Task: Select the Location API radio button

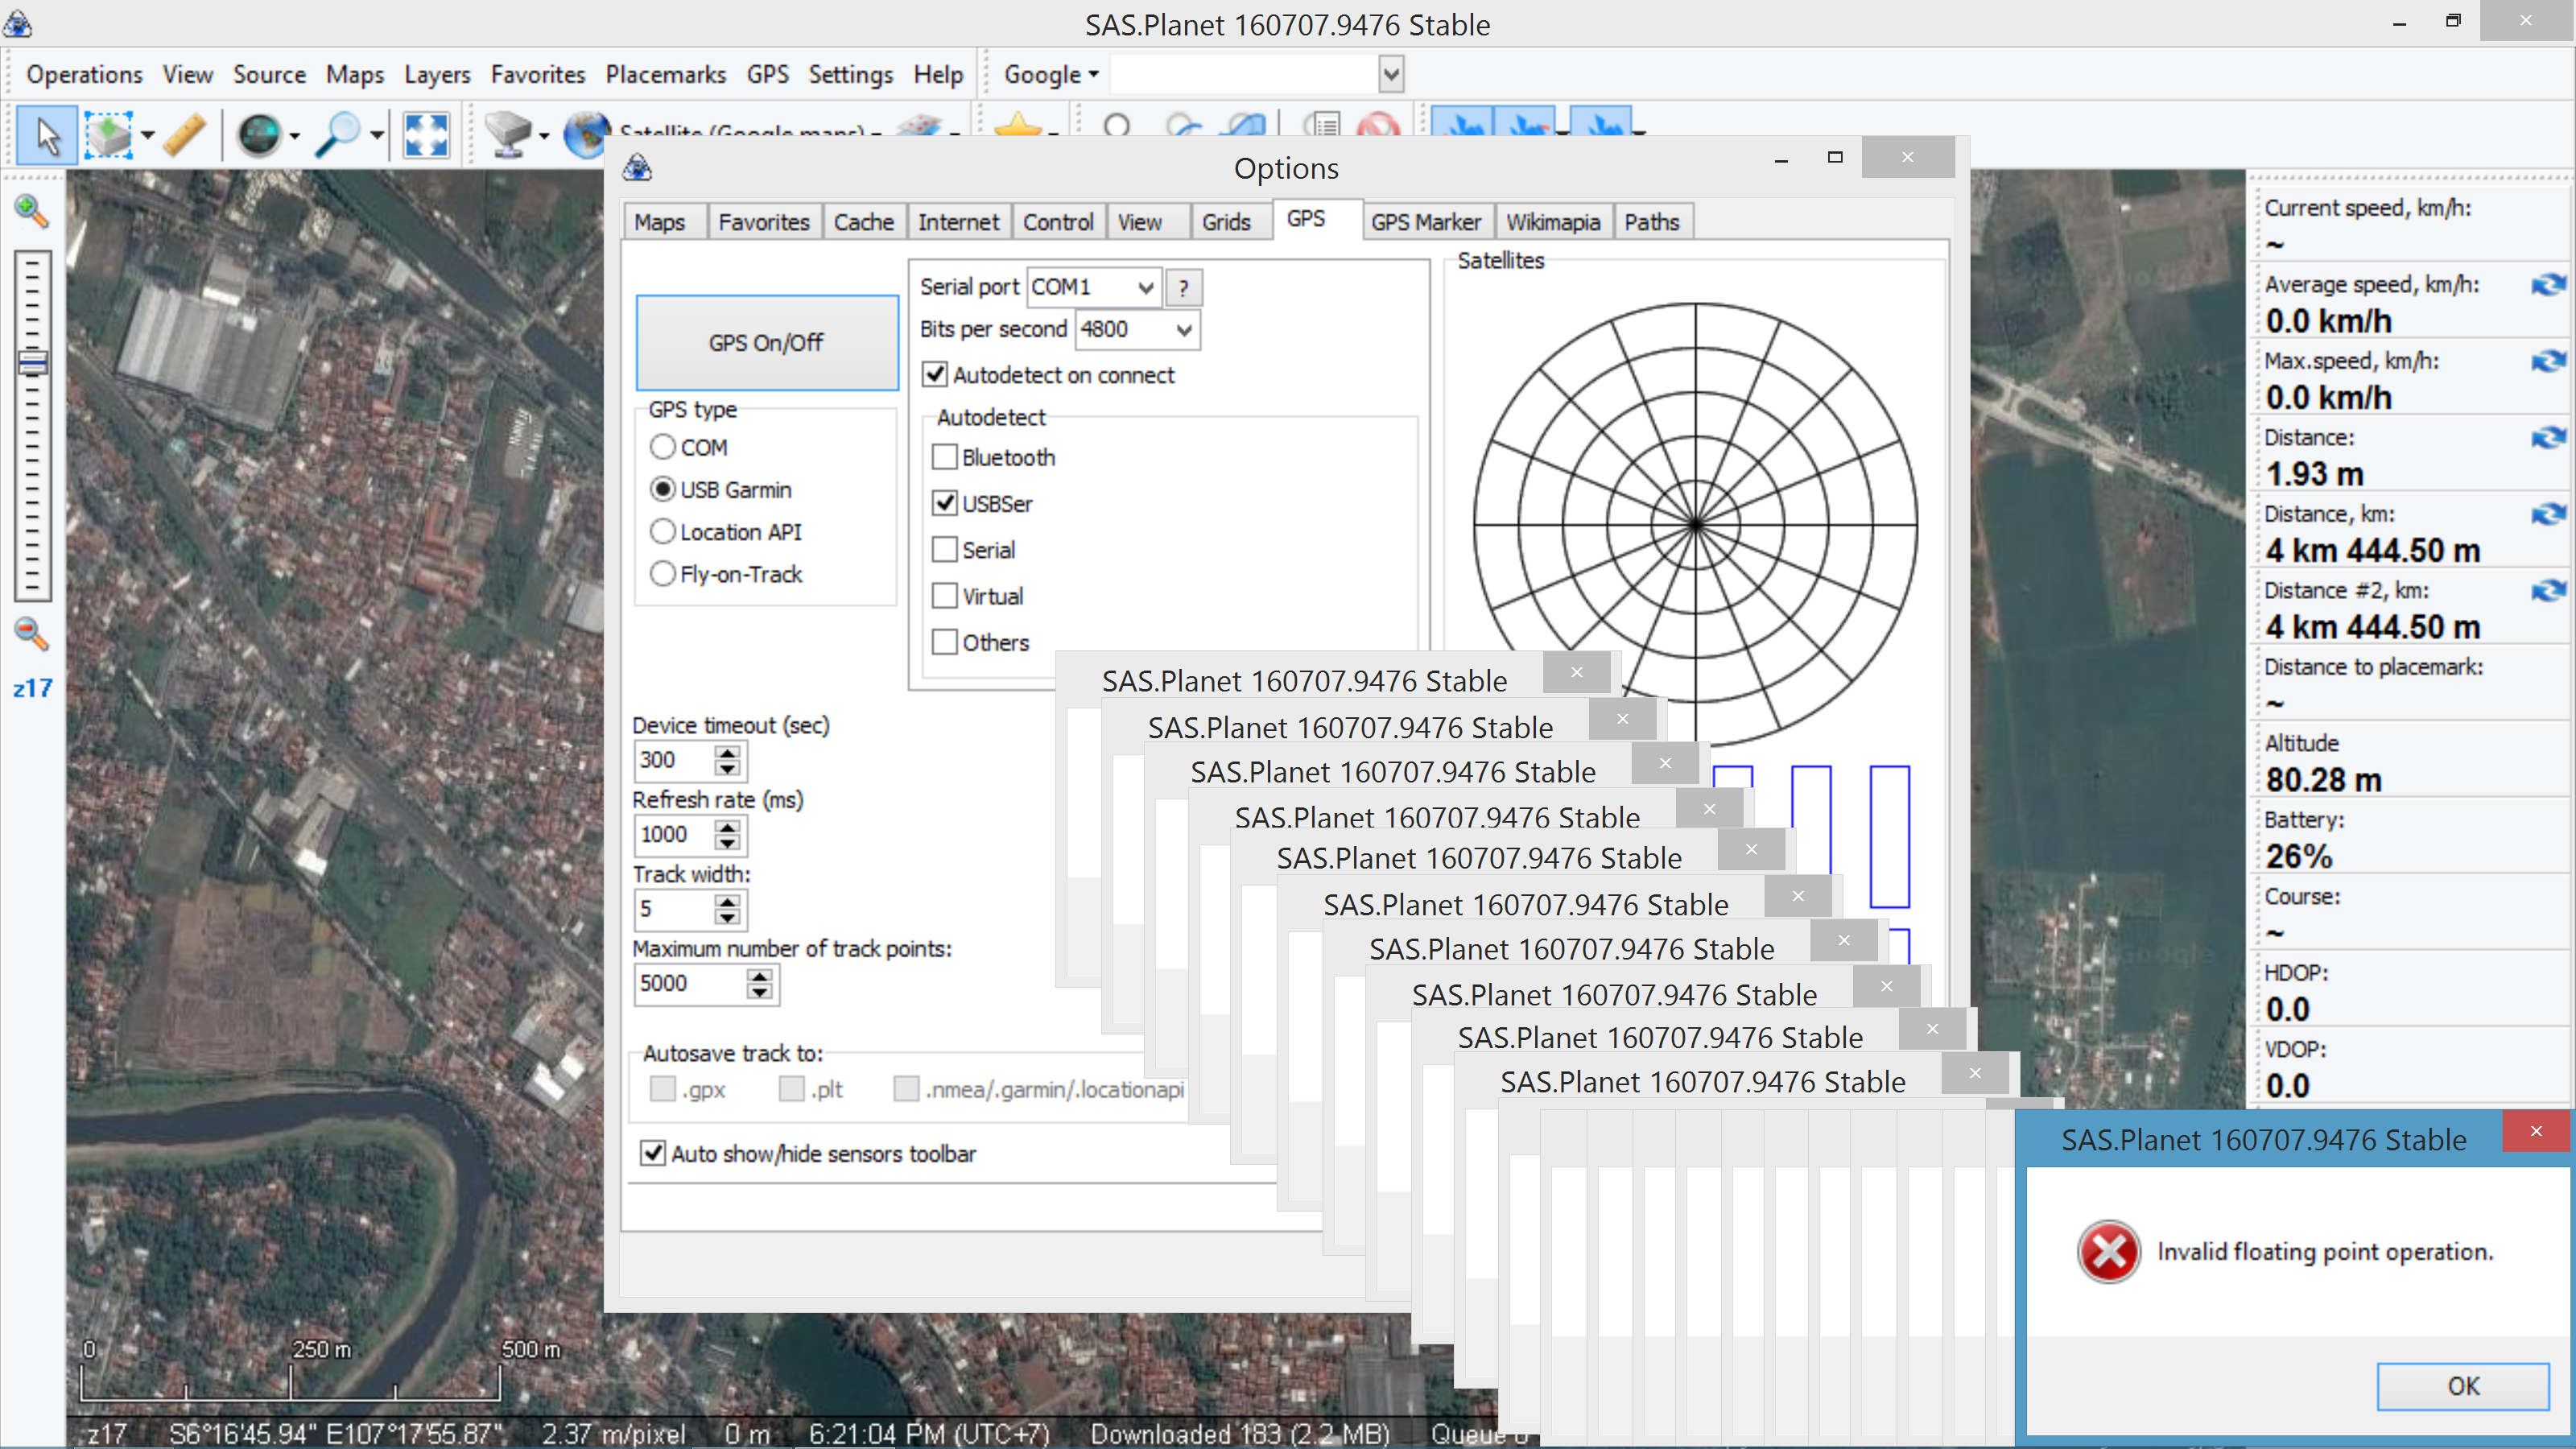Action: [663, 532]
